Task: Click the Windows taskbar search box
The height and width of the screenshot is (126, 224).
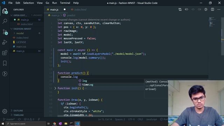Action: (x=26, y=124)
